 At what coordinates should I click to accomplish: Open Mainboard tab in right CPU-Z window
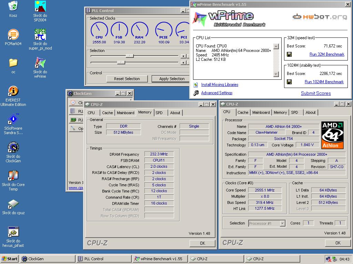[x=261, y=112]
